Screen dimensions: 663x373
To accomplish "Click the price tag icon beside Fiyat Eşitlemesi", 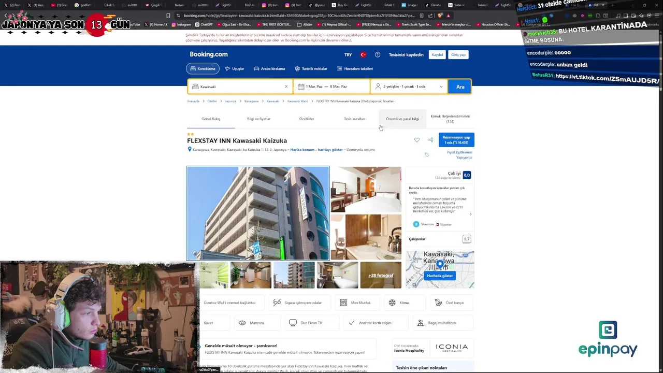I will coord(427,154).
